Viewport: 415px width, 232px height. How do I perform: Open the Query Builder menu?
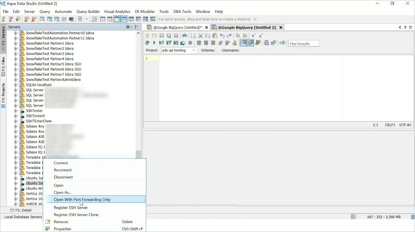(x=88, y=12)
